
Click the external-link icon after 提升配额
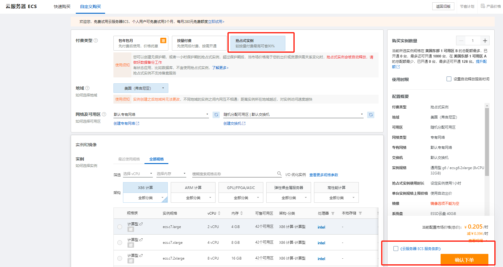pyautogui.click(x=398, y=67)
